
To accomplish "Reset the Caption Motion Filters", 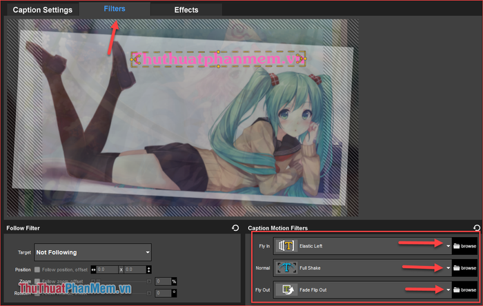I will (477, 227).
